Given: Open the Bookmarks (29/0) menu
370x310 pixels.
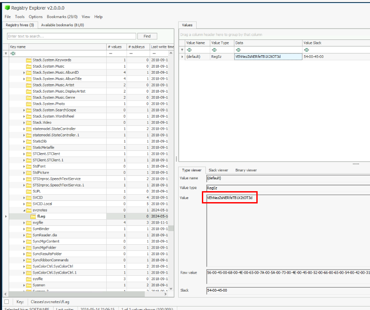Looking at the screenshot, I should point(62,17).
